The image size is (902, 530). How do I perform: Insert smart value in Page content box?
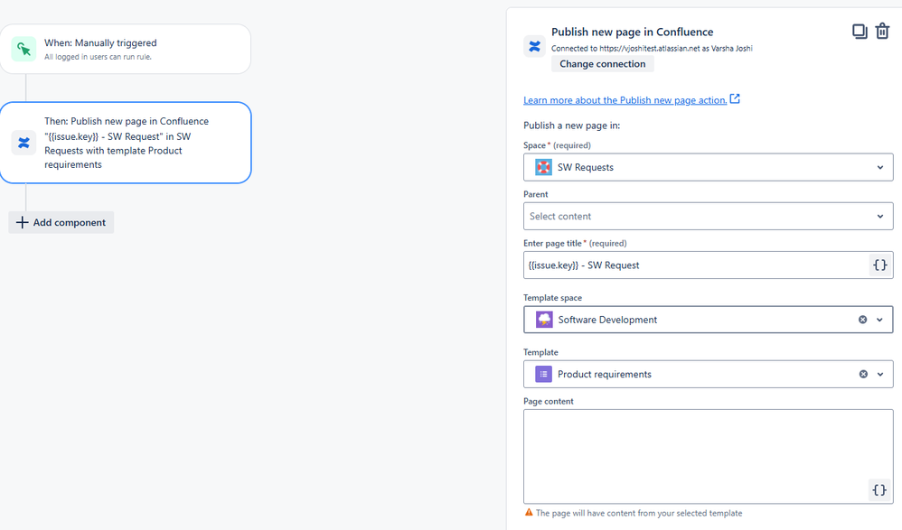click(x=879, y=489)
